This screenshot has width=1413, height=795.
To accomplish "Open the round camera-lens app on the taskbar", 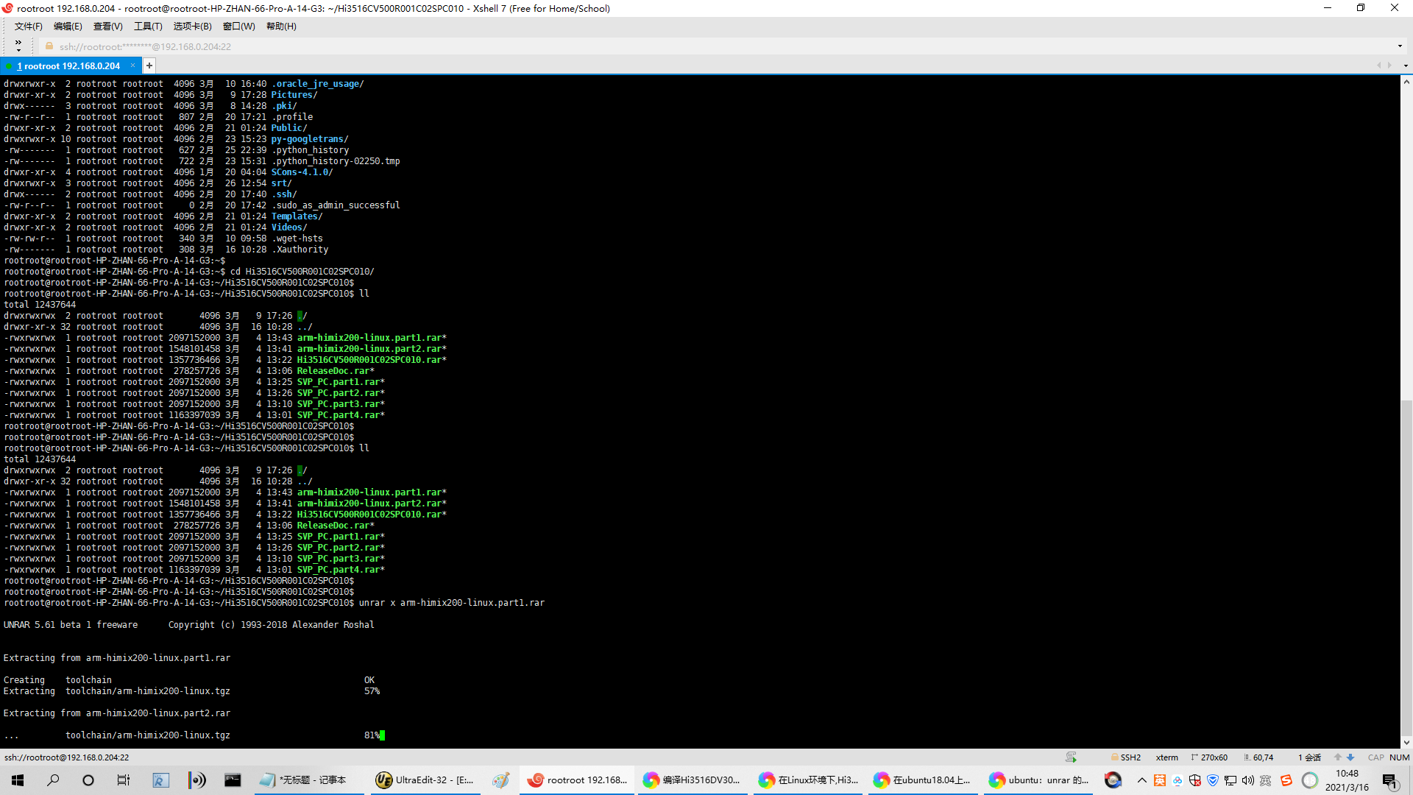I will pyautogui.click(x=1113, y=780).
